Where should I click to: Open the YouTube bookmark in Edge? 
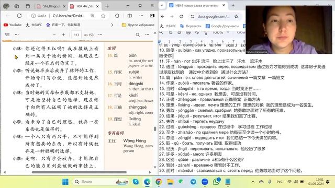(x=13, y=25)
